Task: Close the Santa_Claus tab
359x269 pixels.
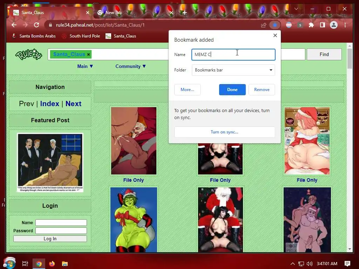Action: [x=87, y=13]
